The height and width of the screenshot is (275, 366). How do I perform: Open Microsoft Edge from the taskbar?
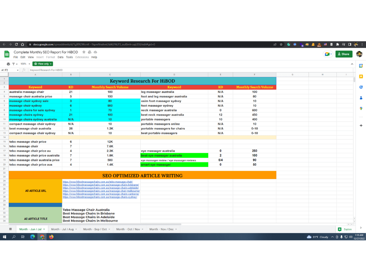coord(33,237)
